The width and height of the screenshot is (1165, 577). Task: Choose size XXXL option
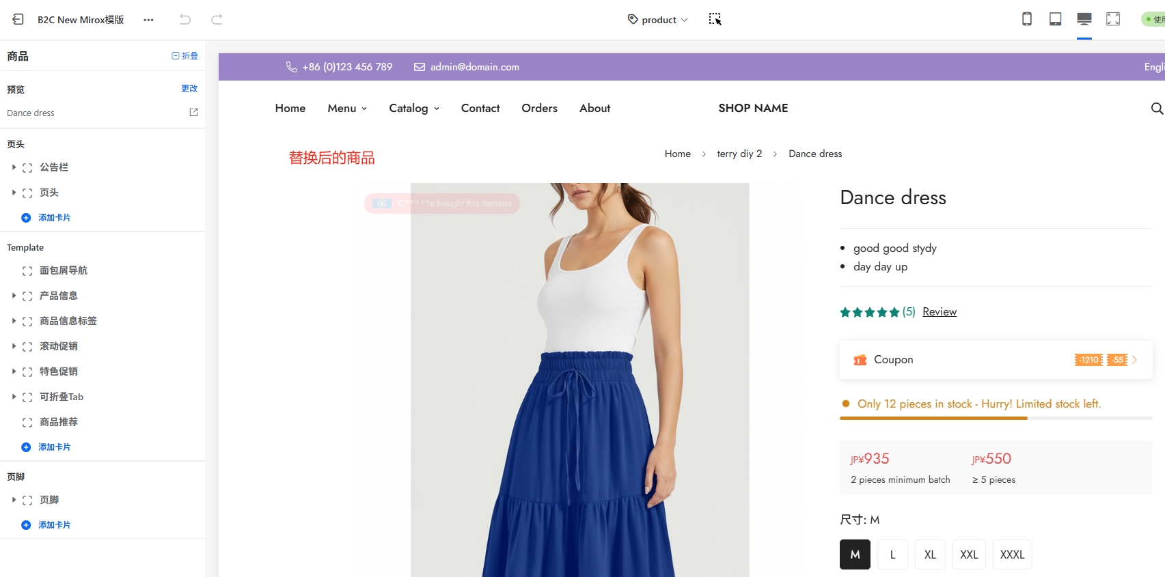pyautogui.click(x=1012, y=554)
